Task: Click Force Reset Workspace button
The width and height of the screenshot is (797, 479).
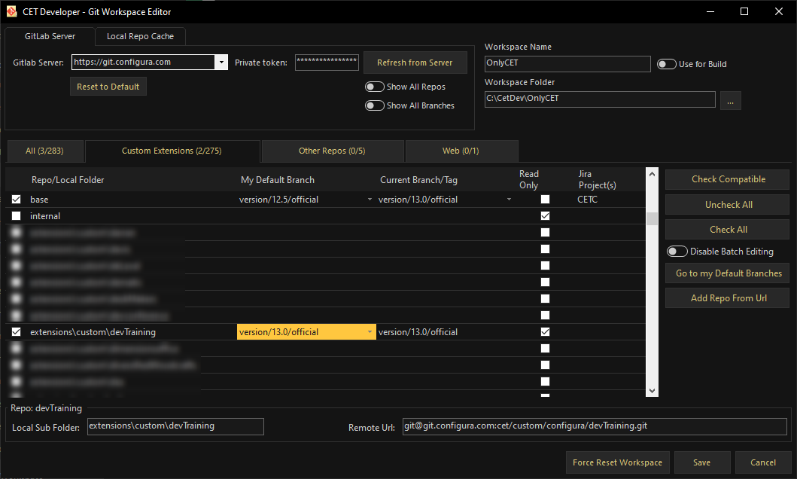Action: click(618, 462)
